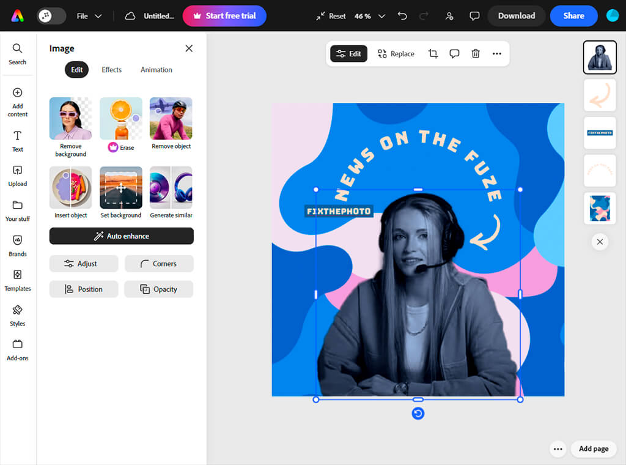Reset the zoom to fit
This screenshot has height=465, width=626.
(331, 16)
